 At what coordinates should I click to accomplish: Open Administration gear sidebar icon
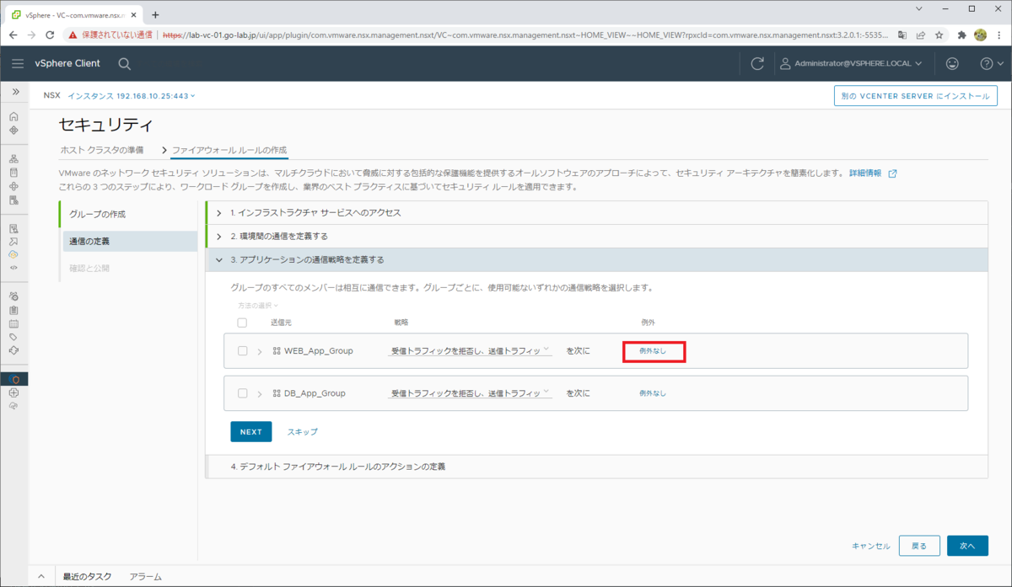(13, 296)
